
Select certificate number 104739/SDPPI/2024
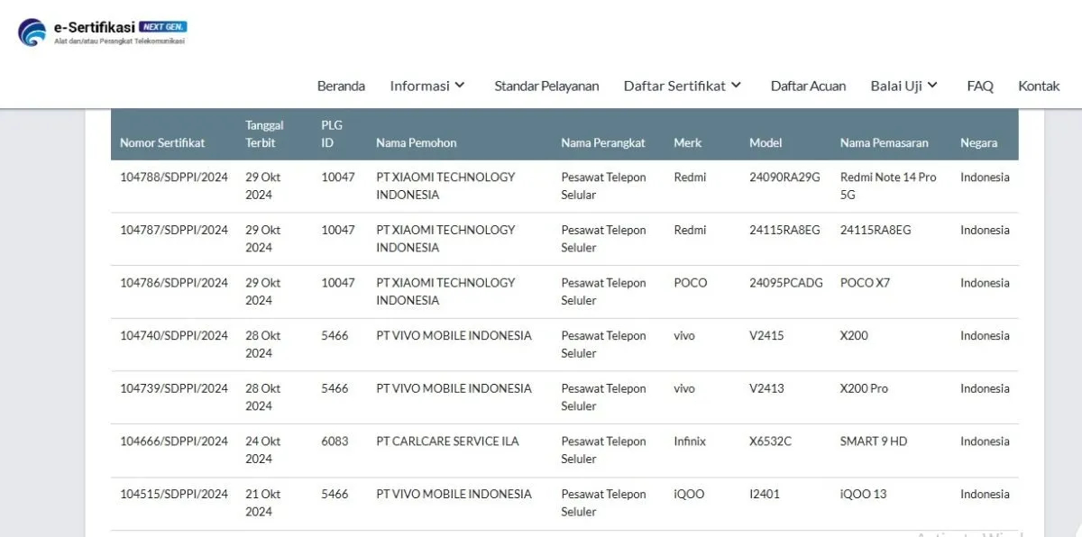point(174,388)
